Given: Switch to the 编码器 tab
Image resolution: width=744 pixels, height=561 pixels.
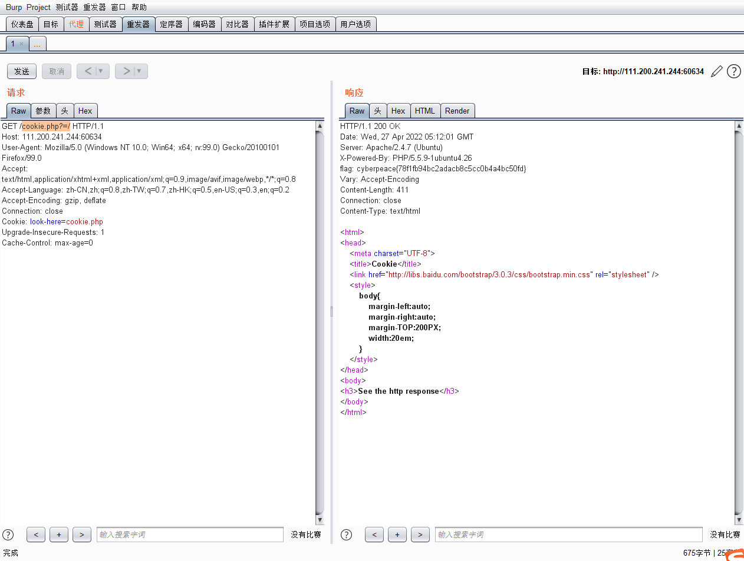Looking at the screenshot, I should click(205, 24).
